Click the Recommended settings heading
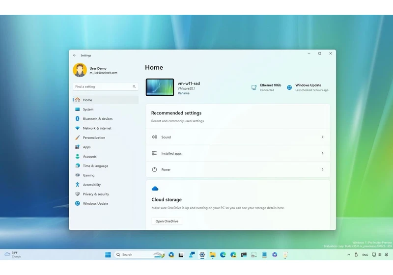393x275 pixels. click(x=176, y=113)
